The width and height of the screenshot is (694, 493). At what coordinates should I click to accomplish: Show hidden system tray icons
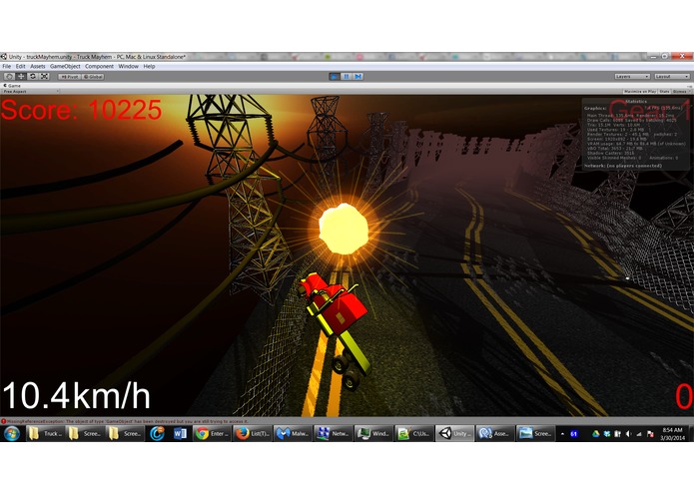coord(562,434)
